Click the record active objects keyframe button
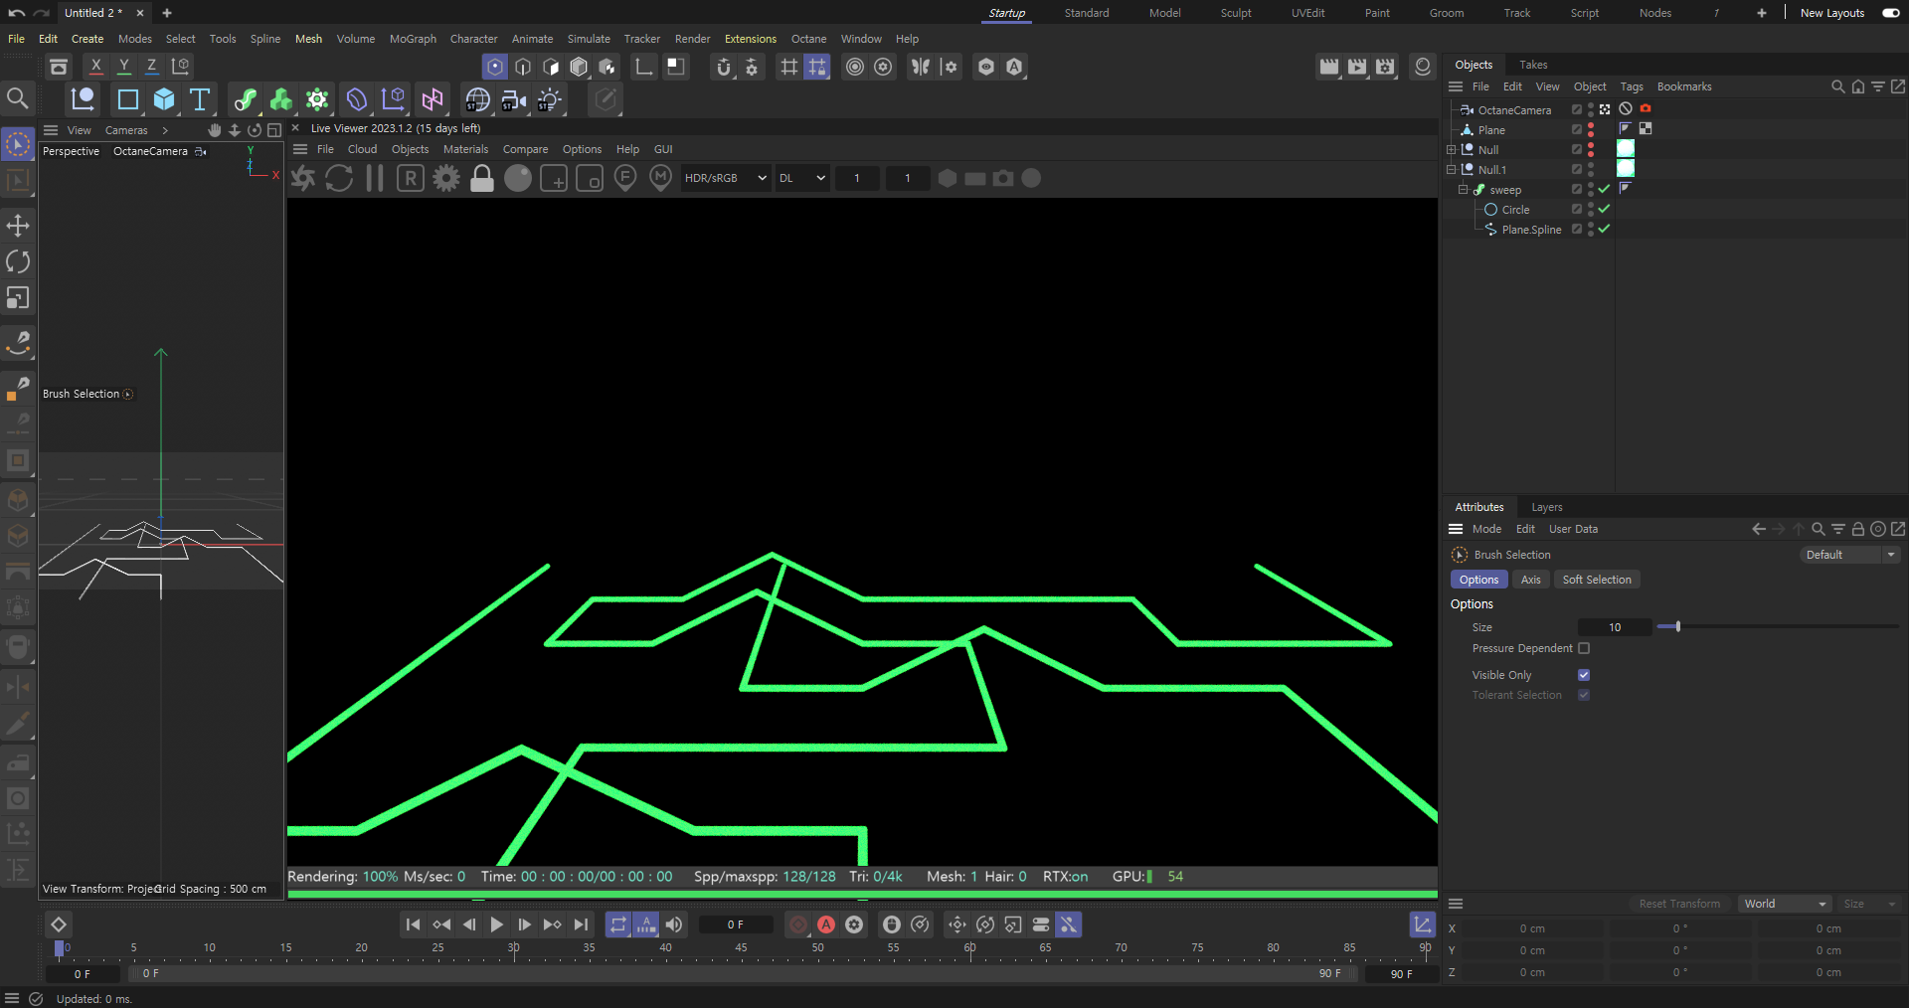Screen dimensions: 1909x1008 798,924
